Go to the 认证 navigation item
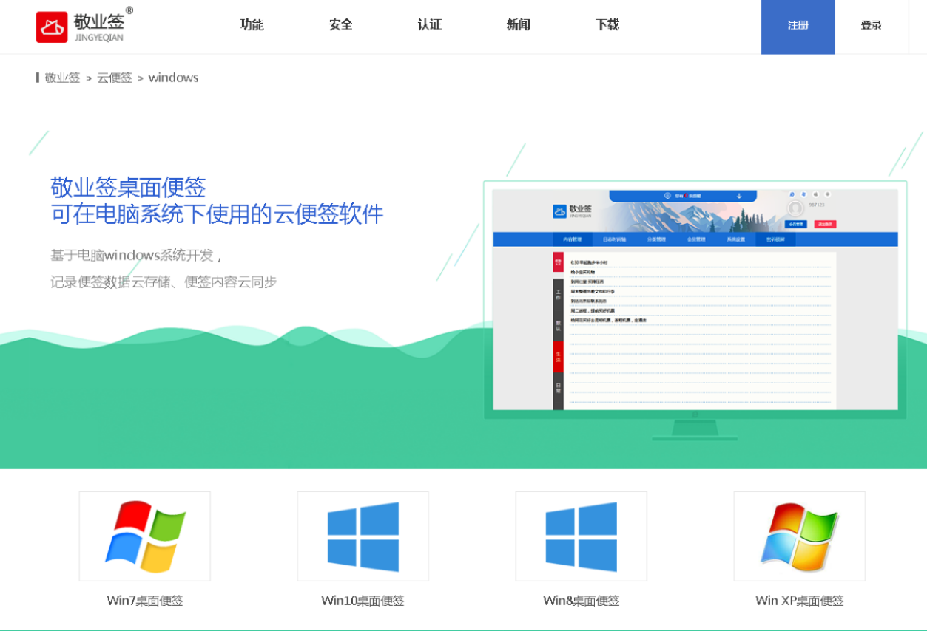Image resolution: width=927 pixels, height=631 pixels. tap(430, 25)
